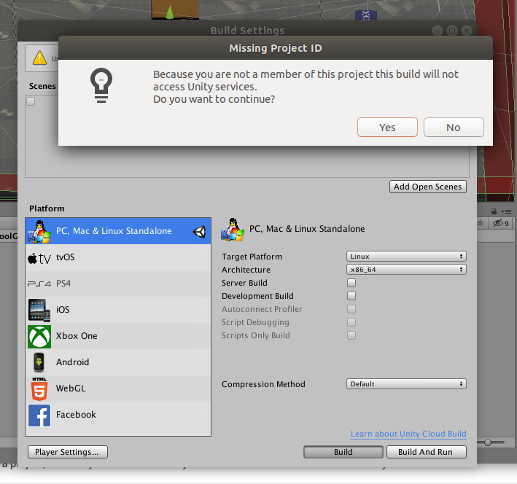Image resolution: width=517 pixels, height=484 pixels.
Task: Select the Xbox One platform
Action: click(x=118, y=336)
